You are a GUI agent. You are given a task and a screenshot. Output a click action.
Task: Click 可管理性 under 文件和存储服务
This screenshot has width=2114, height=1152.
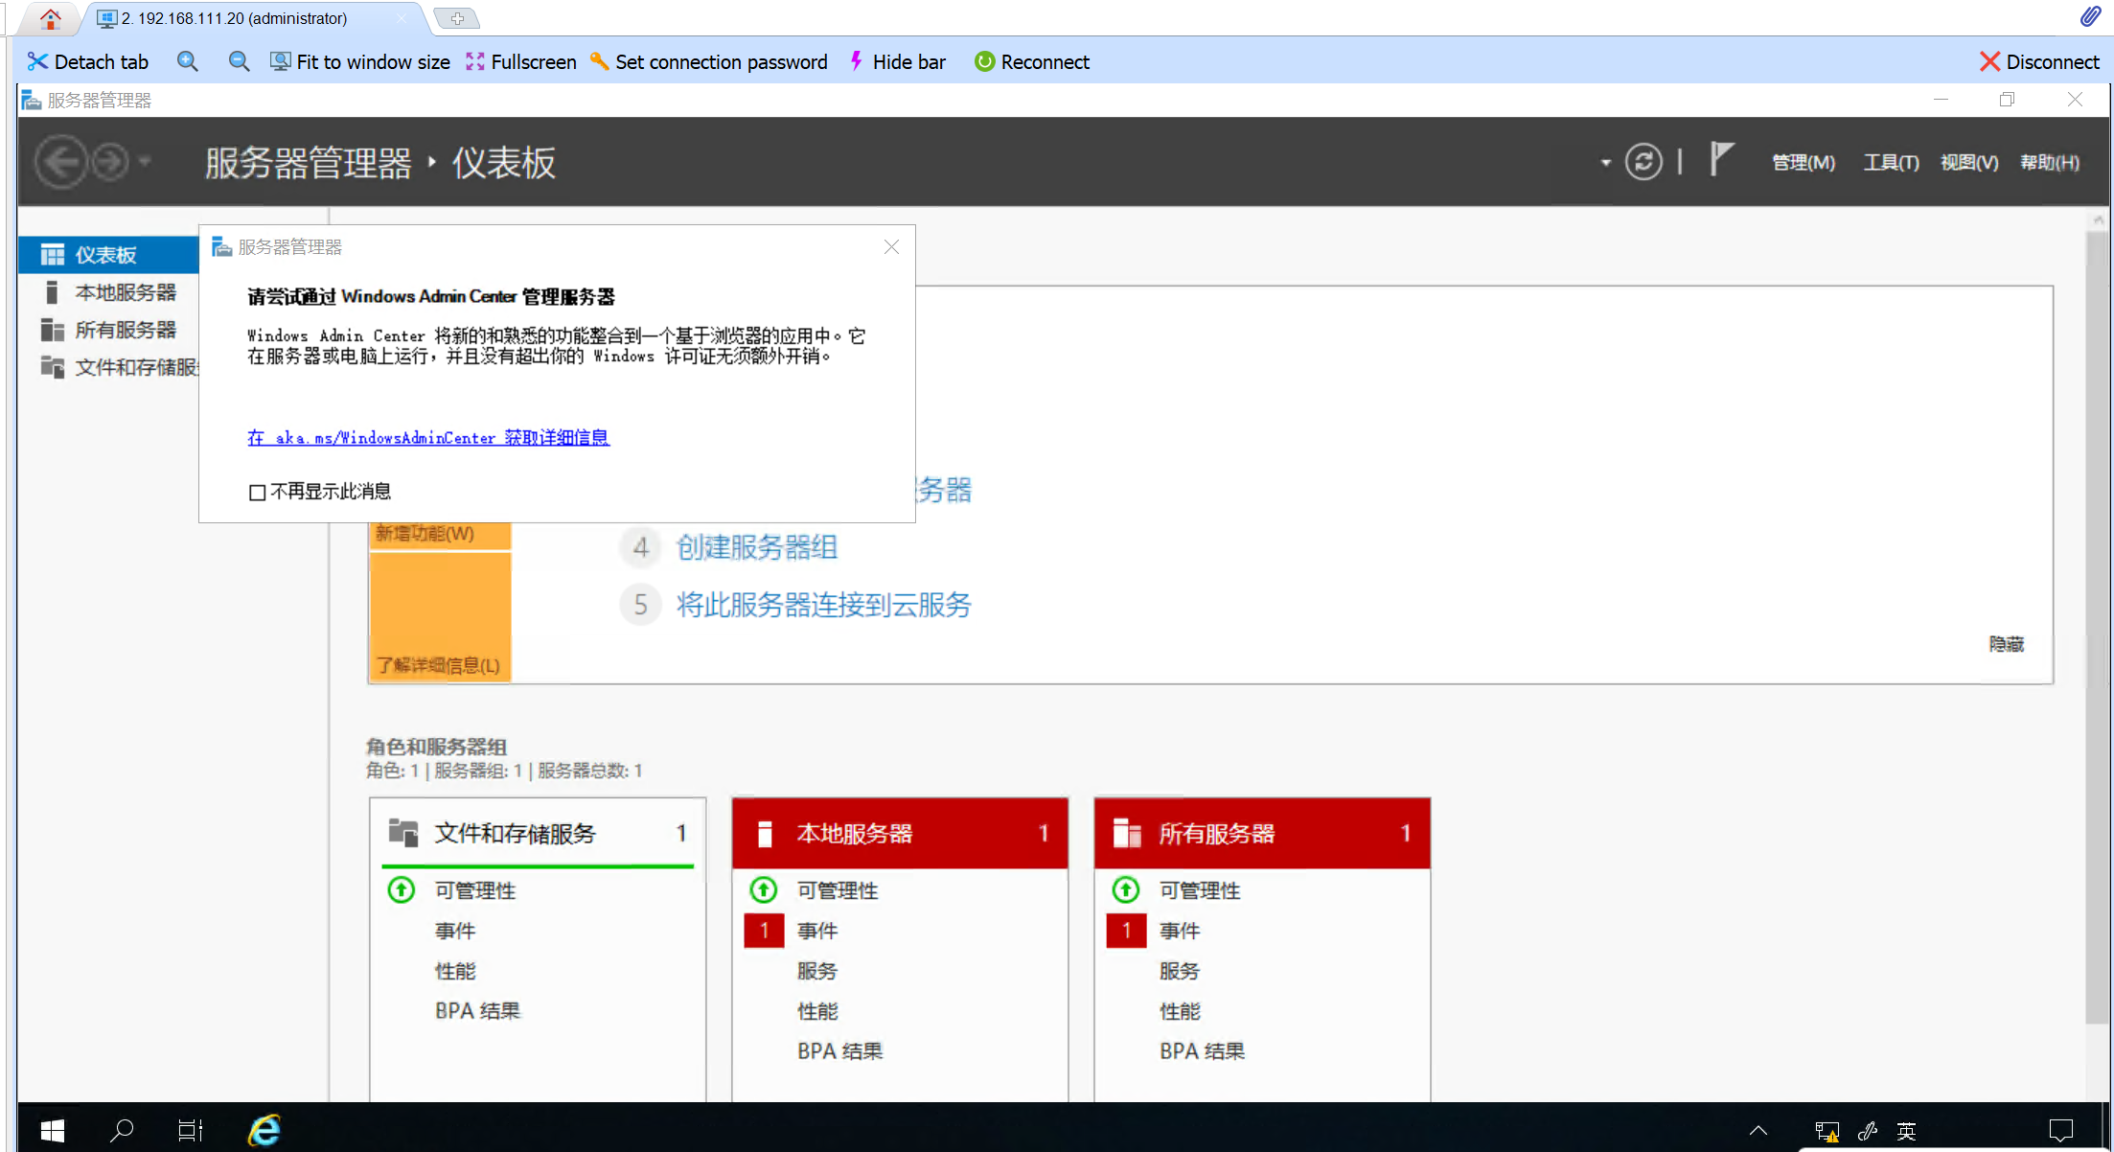pos(475,890)
